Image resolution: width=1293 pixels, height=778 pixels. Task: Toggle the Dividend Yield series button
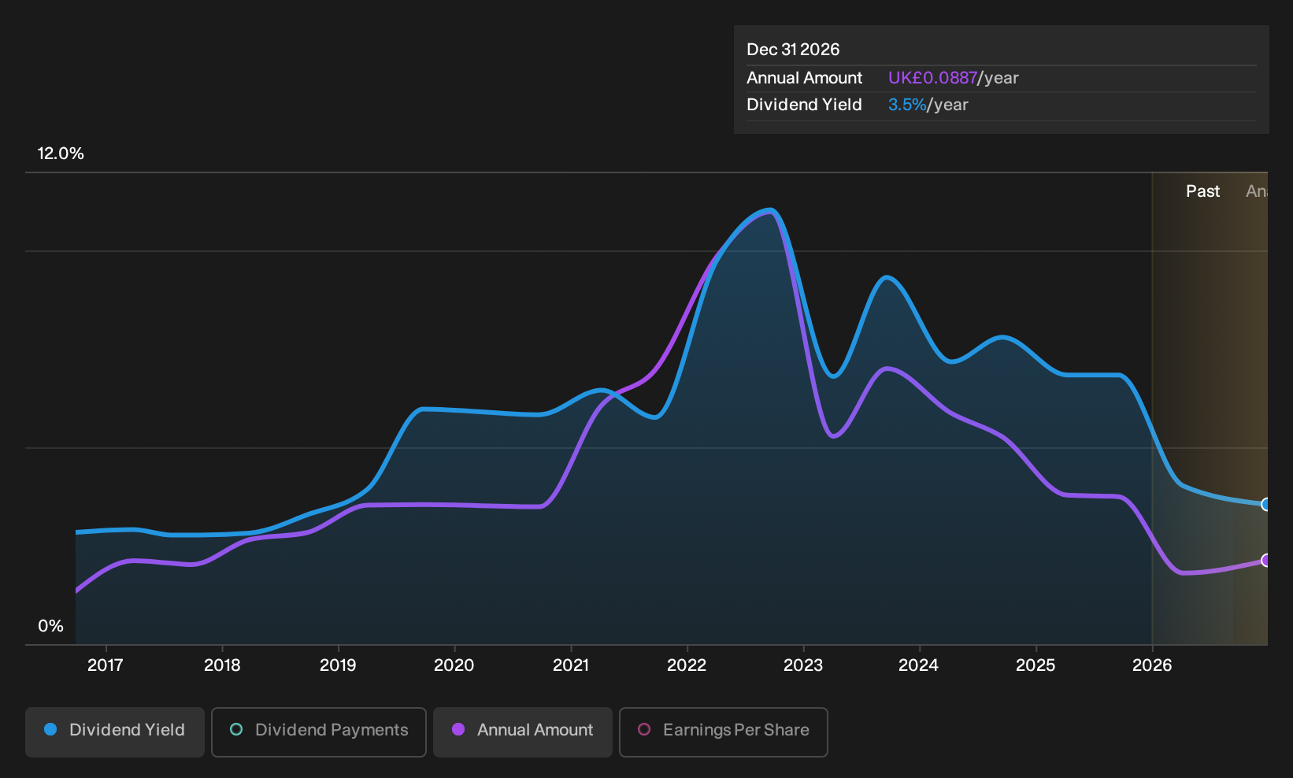(x=115, y=732)
